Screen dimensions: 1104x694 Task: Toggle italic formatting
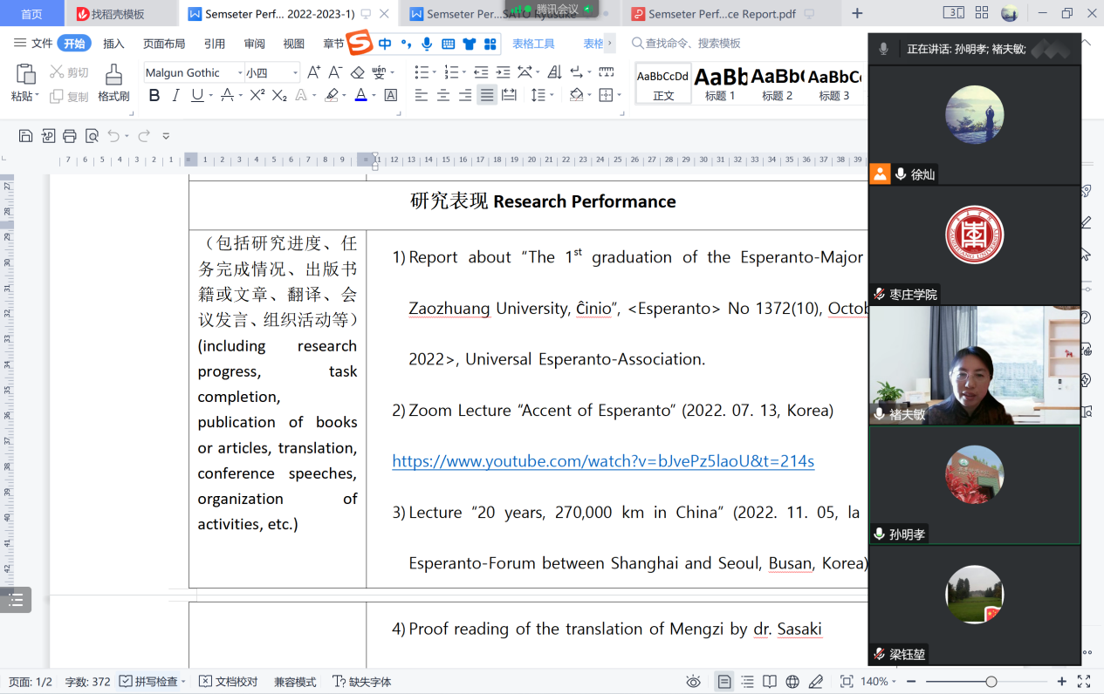point(176,95)
